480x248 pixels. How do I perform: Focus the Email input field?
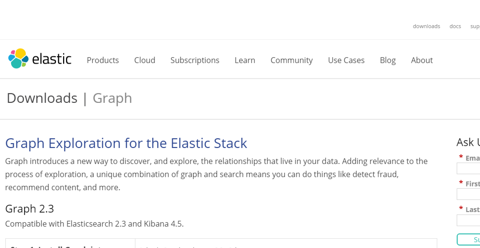pos(468,168)
